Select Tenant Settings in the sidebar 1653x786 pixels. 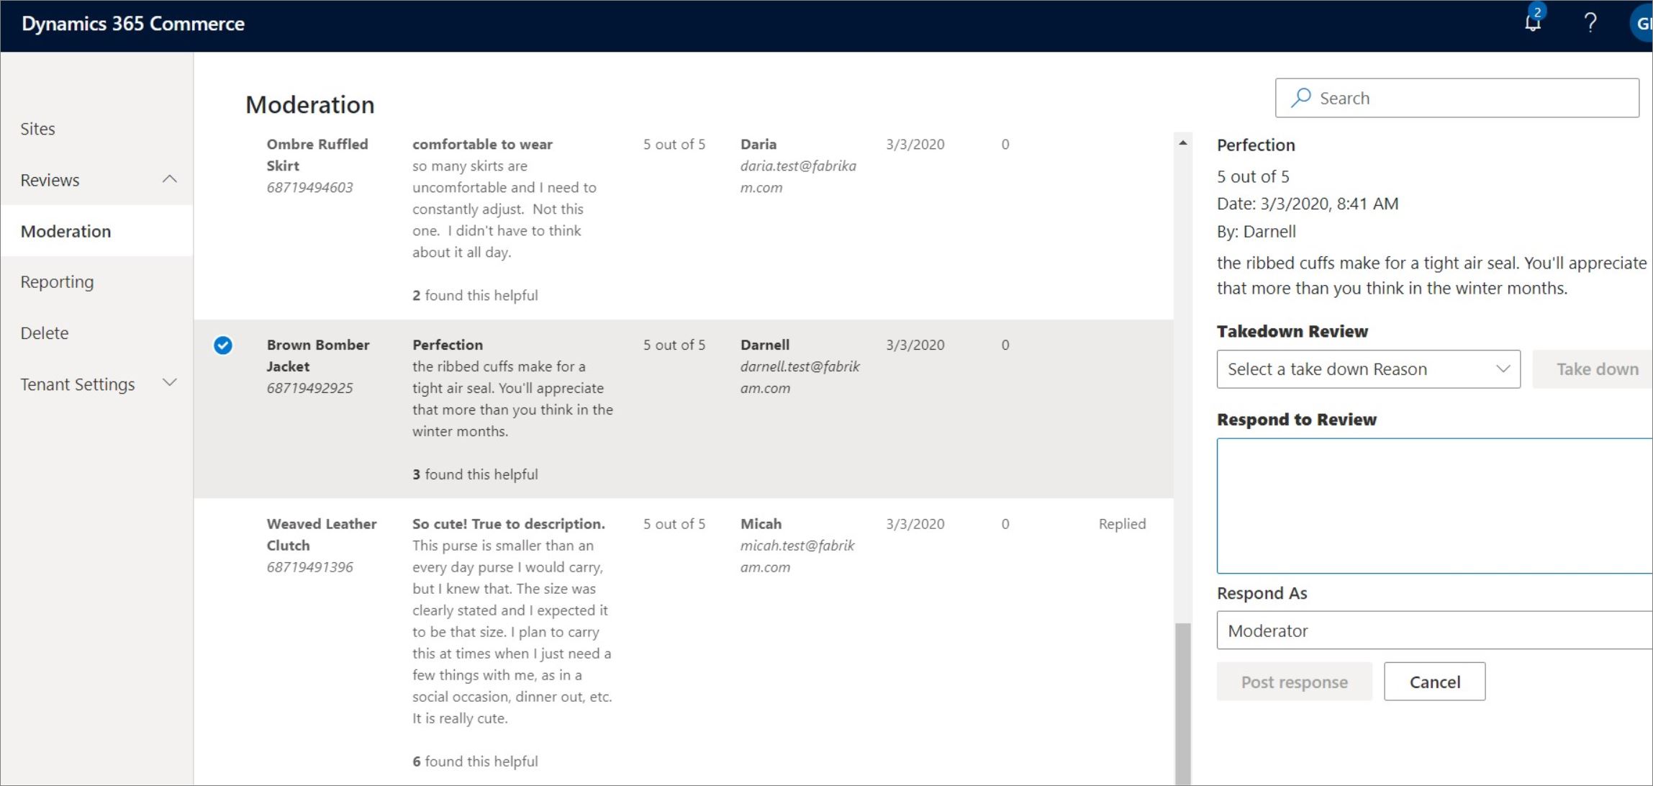coord(78,384)
